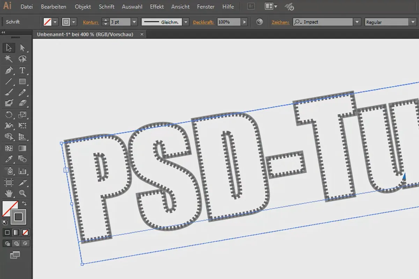Activate the Symbol Sprayer tool
The width and height of the screenshot is (419, 279).
pyautogui.click(x=9, y=171)
